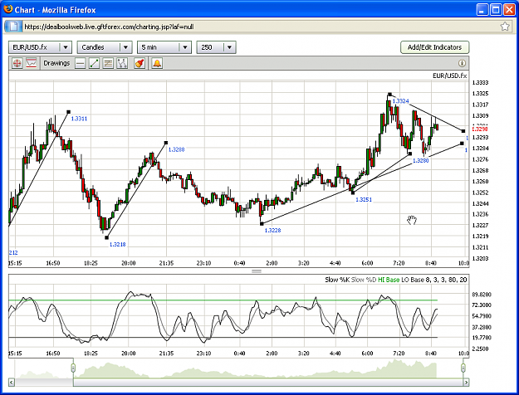
Task: Click the Drawings toolbar label
Action: click(x=56, y=63)
